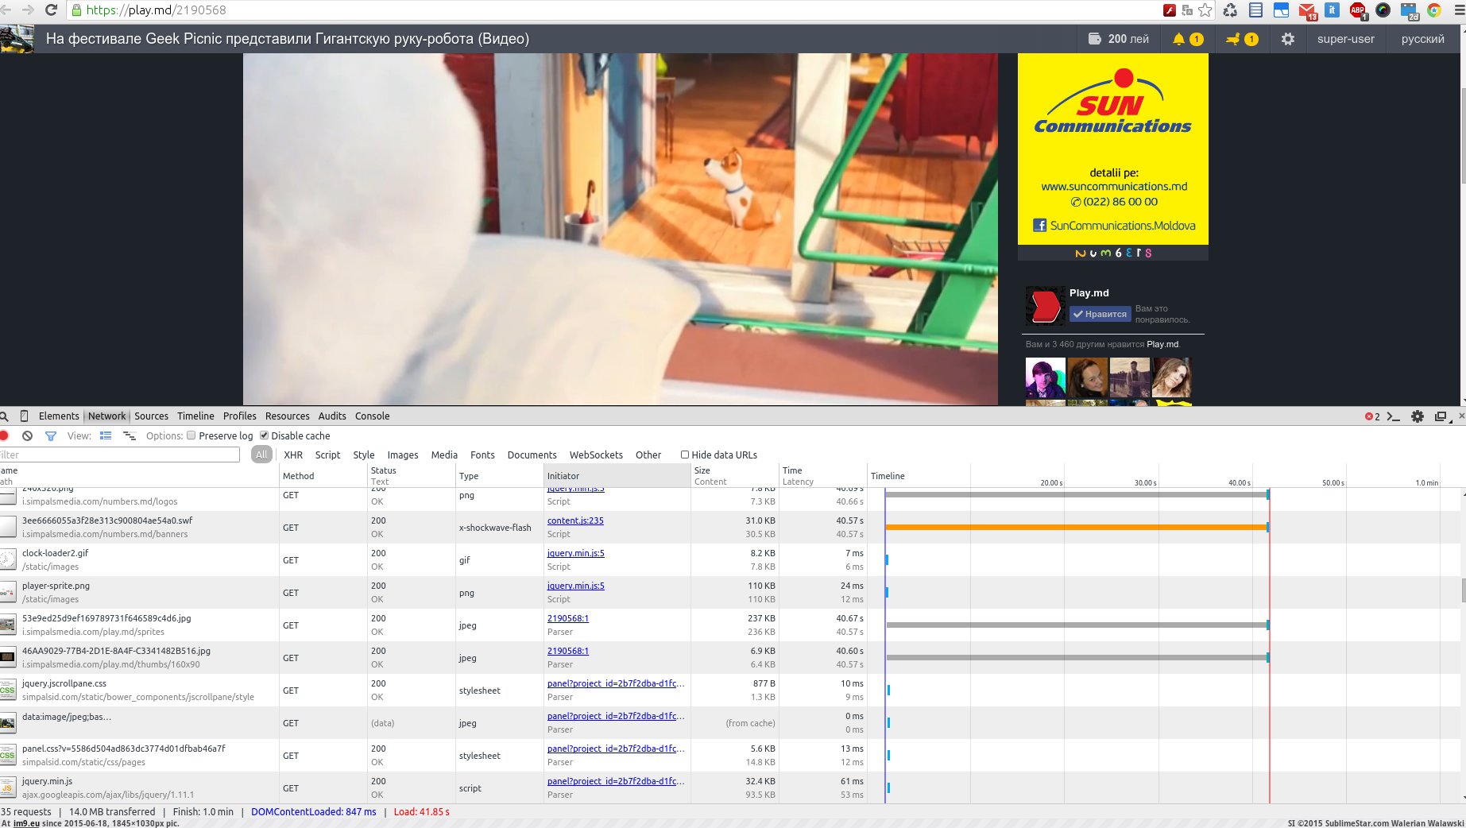Image resolution: width=1466 pixels, height=828 pixels.
Task: Open DevTools settings gear
Action: 1417,416
